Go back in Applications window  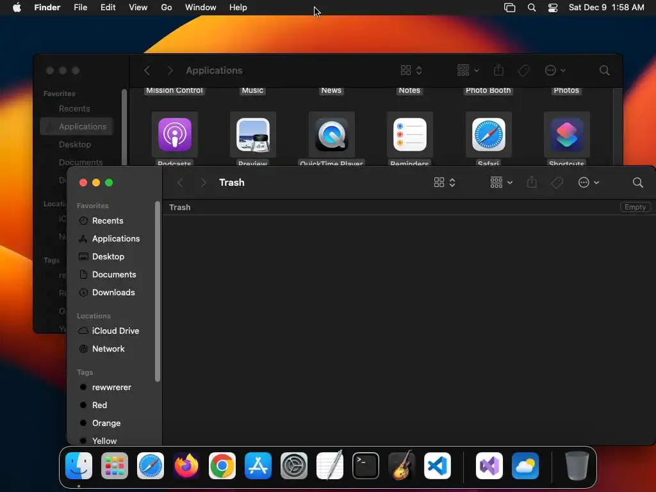147,70
